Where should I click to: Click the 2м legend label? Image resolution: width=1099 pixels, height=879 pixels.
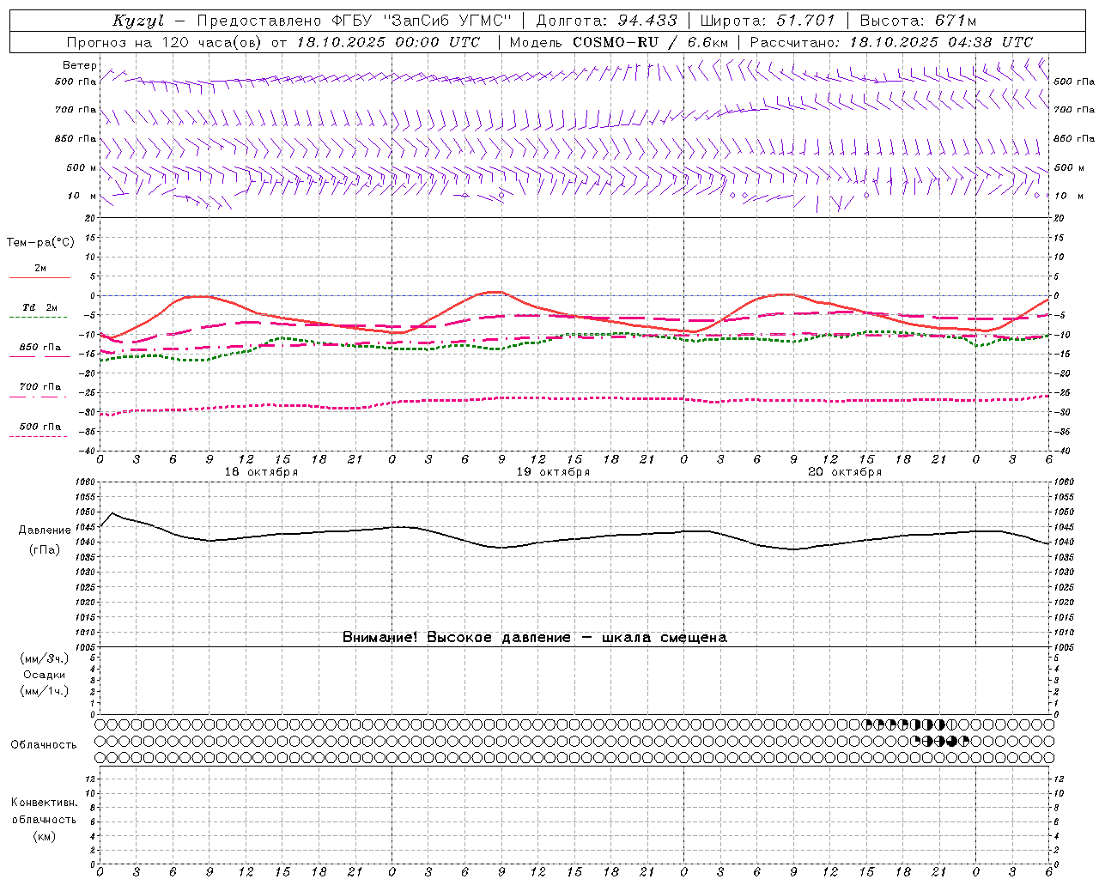point(40,269)
